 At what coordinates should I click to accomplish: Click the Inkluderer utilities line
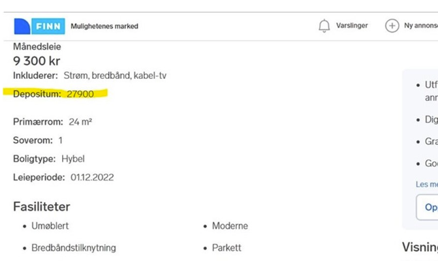pos(89,76)
